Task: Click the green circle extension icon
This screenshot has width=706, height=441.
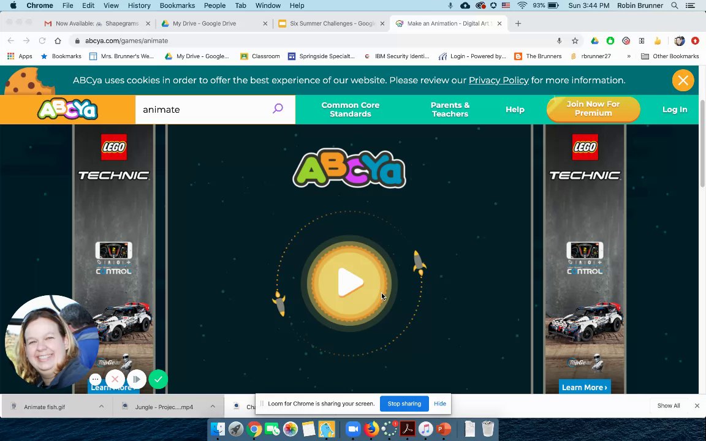Action: tap(610, 40)
